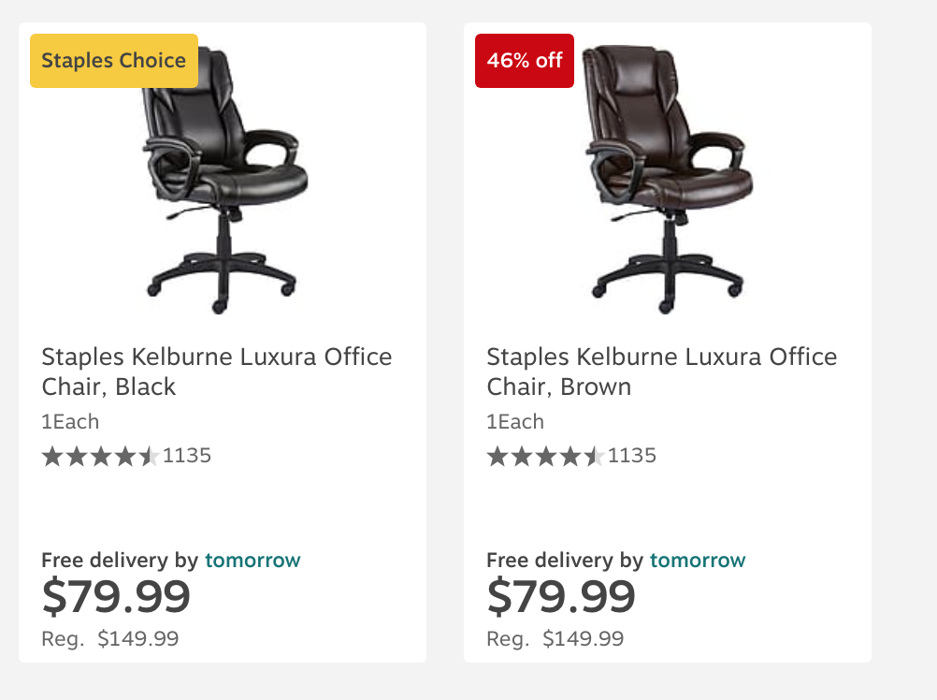Click the 1Each label on Brown chair card
The height and width of the screenshot is (700, 937).
[x=515, y=421]
